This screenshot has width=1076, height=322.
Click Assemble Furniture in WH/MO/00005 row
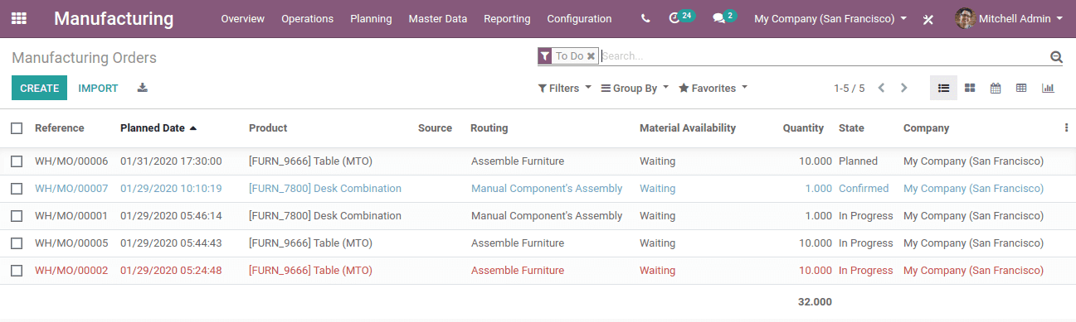tap(518, 243)
